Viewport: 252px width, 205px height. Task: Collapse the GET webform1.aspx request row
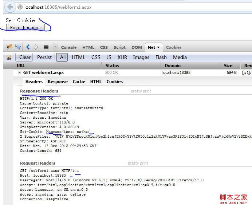tap(19, 72)
